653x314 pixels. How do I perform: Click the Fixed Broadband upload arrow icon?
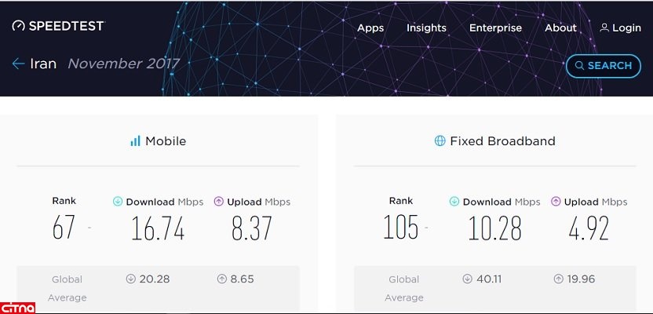556,202
